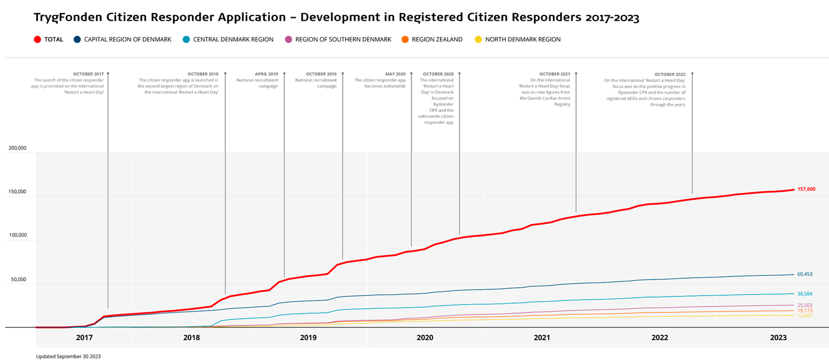The image size is (829, 364).
Task: Click the 2021 x-axis year label
Action: (542, 338)
